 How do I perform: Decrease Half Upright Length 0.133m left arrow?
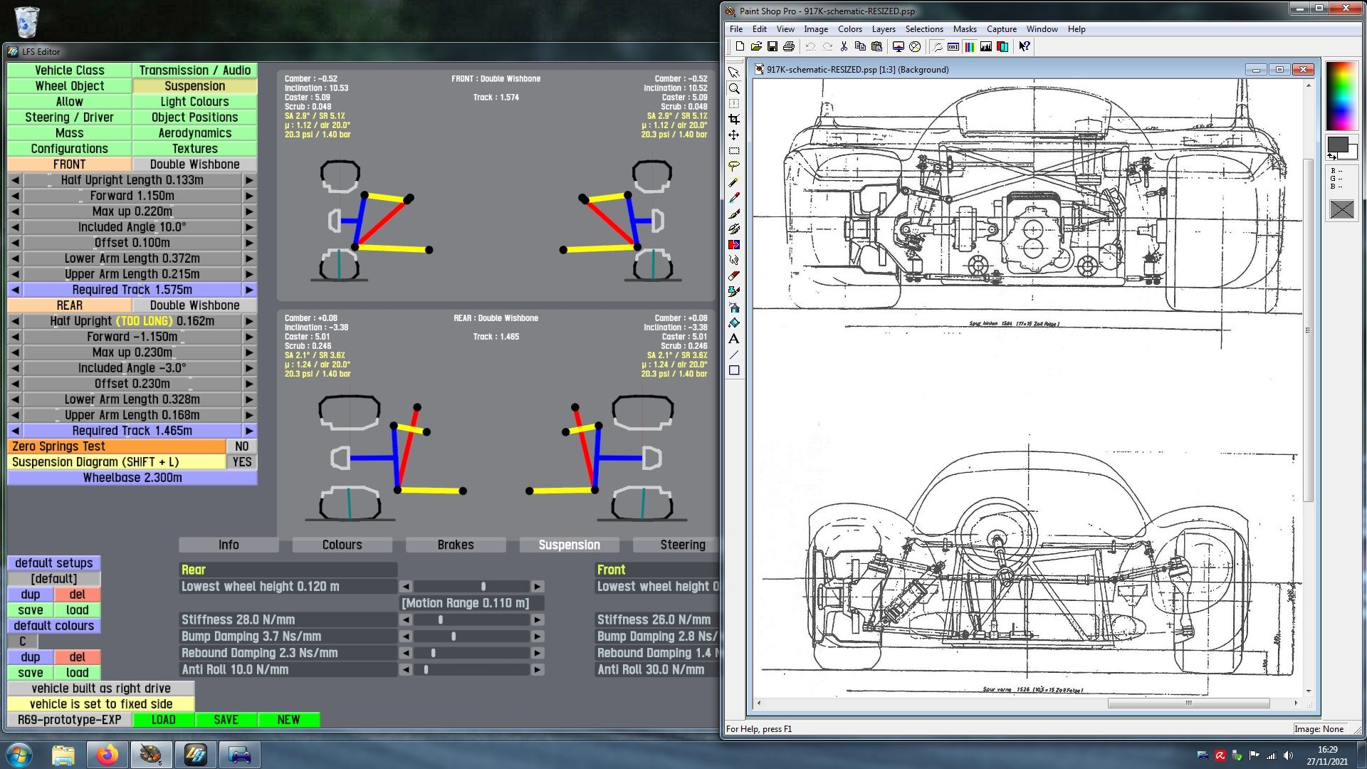[x=15, y=180]
